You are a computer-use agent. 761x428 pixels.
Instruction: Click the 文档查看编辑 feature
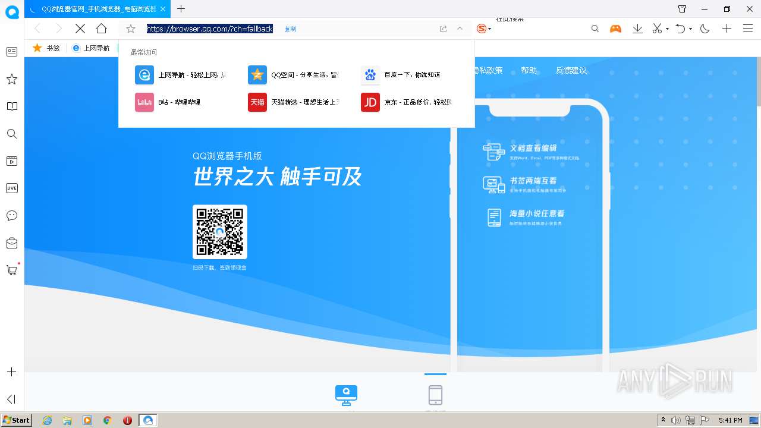pyautogui.click(x=531, y=152)
